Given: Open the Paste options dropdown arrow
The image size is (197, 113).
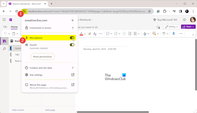Looking at the screenshot, I should click(17, 34).
